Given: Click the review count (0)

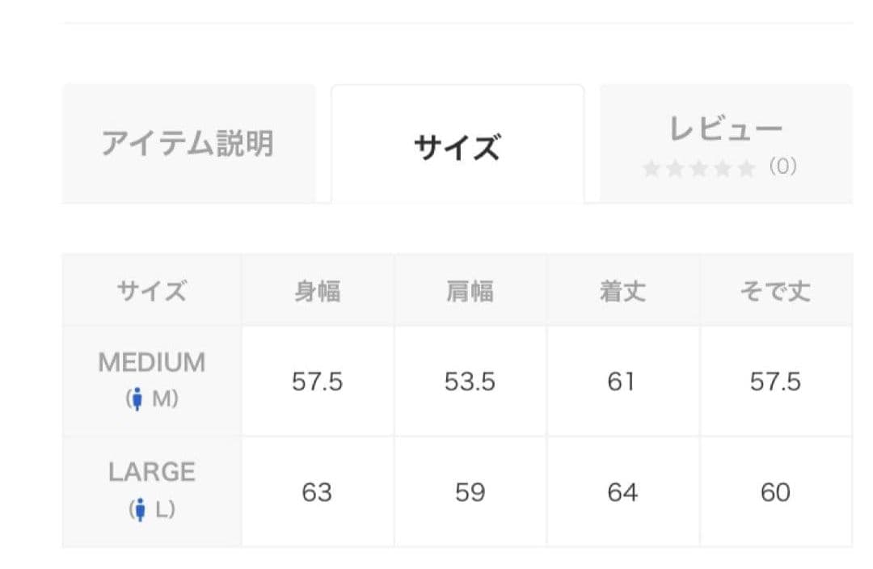Looking at the screenshot, I should [x=782, y=166].
